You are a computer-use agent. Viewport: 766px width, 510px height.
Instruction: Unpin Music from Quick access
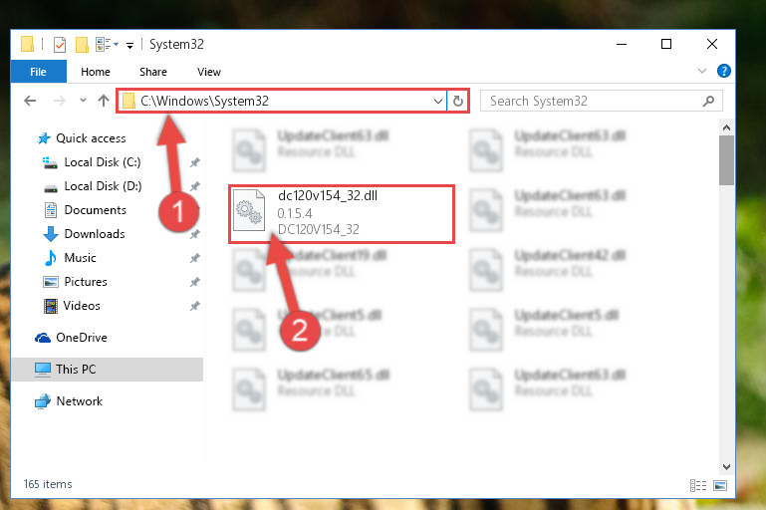pyautogui.click(x=195, y=257)
